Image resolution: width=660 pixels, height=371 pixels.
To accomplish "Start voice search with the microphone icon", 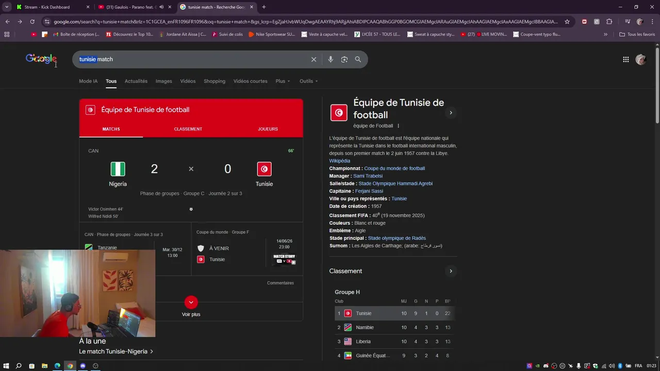I will point(331,59).
